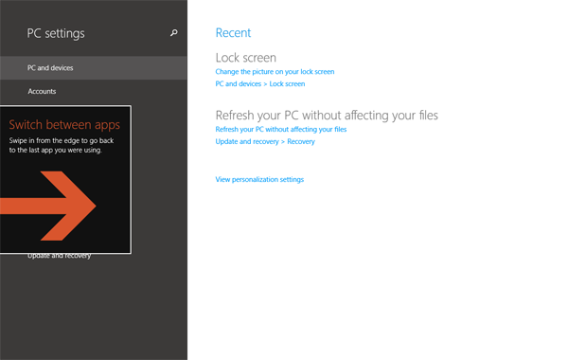Follow the 'PC and devices > Lock screen' link
The width and height of the screenshot is (568, 360).
(x=260, y=83)
